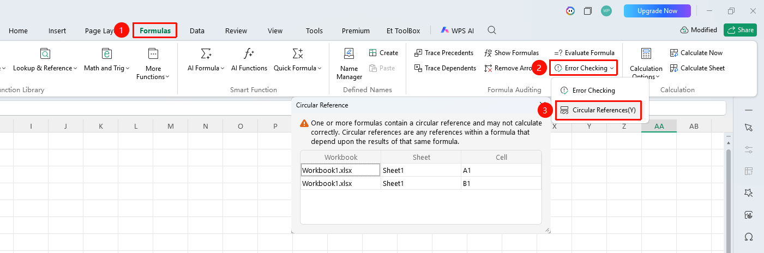The width and height of the screenshot is (764, 253).
Task: Click the image edit icon in the right sidebar
Action: (749, 215)
